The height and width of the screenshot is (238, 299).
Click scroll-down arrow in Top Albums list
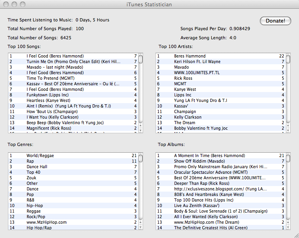point(288,227)
